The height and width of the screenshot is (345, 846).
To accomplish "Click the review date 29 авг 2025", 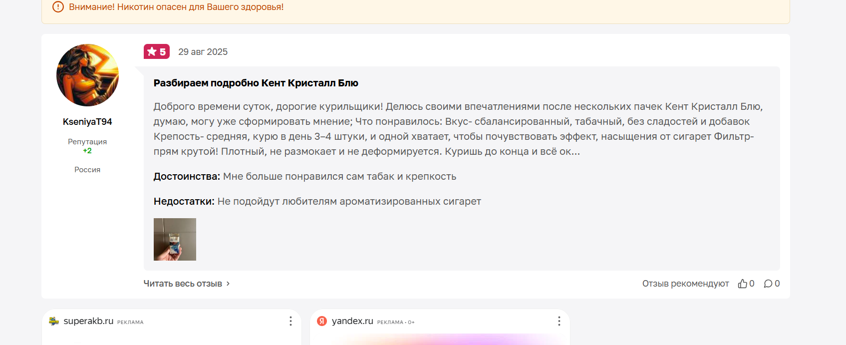I will [x=203, y=52].
